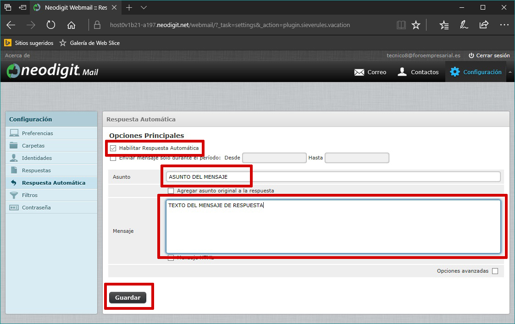Click the neodigit Mail logo
This screenshot has height=324, width=515.
click(x=52, y=71)
